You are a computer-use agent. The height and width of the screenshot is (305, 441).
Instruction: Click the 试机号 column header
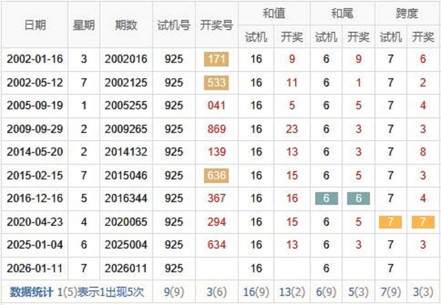(174, 25)
